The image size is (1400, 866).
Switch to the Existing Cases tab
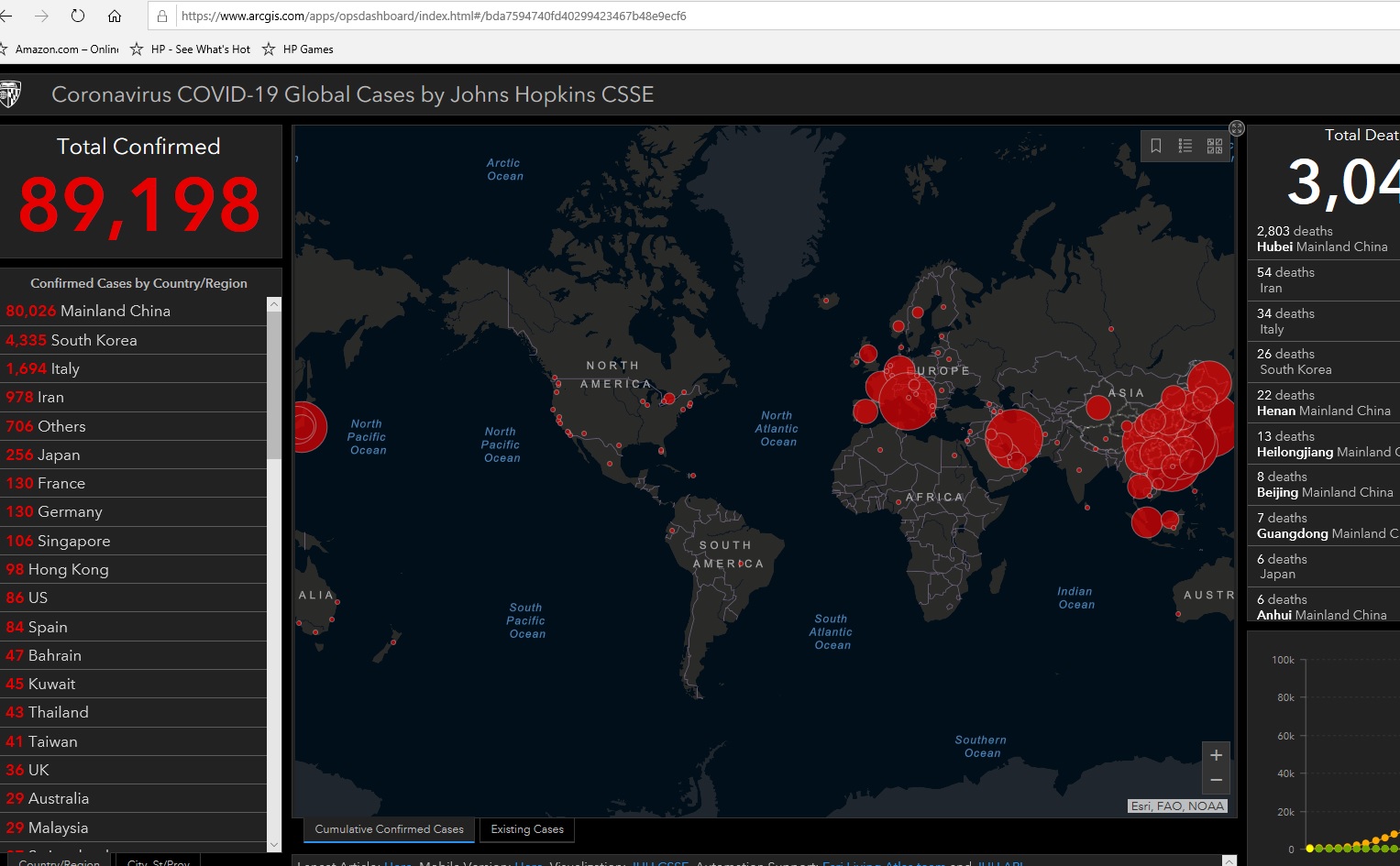(527, 829)
